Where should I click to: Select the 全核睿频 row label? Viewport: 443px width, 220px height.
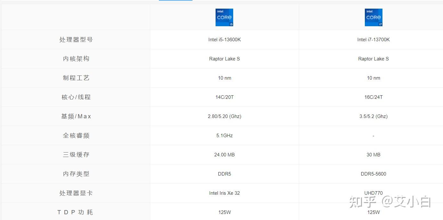point(76,136)
